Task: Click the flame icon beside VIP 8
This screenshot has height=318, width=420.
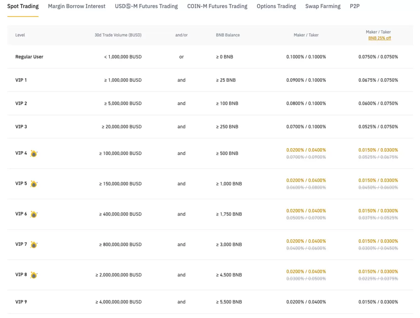Action: click(x=34, y=275)
